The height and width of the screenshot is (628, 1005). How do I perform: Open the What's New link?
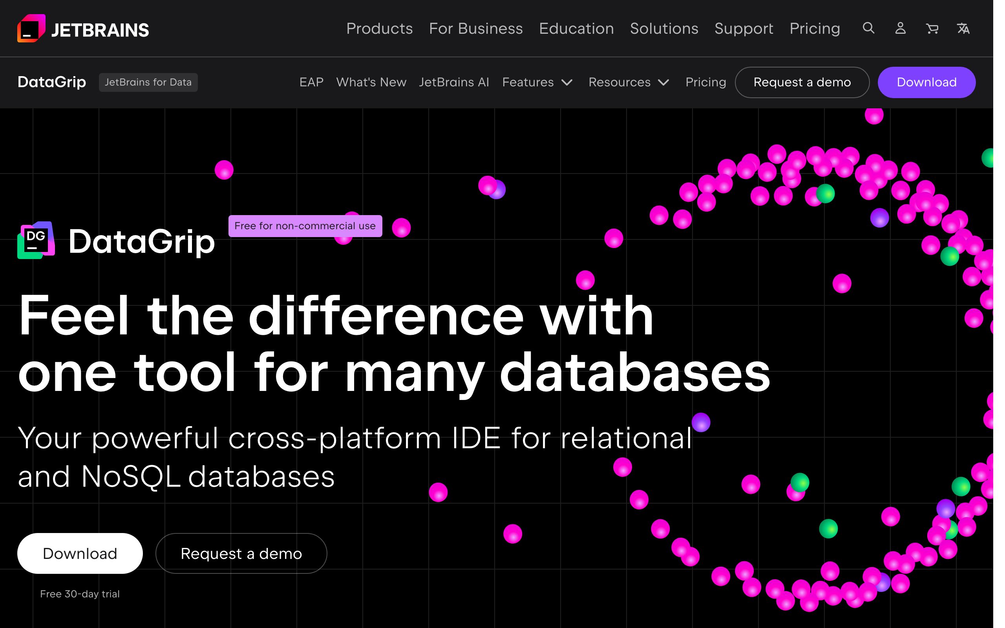pyautogui.click(x=371, y=82)
